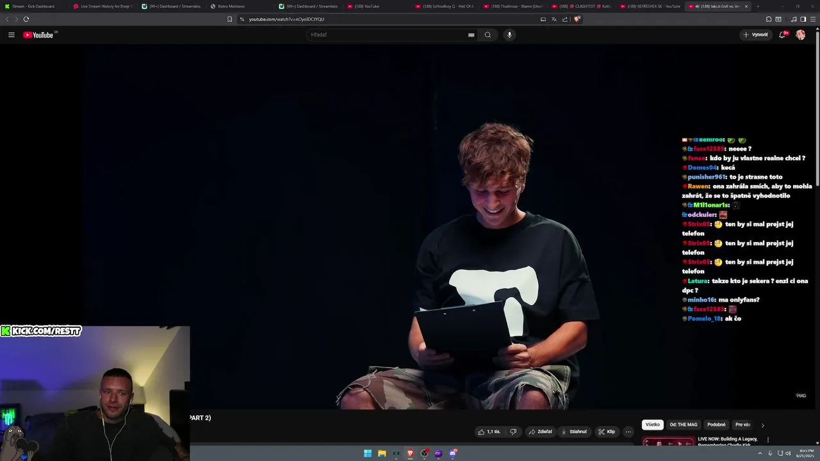
Task: Show more filter chips with the right chevron
Action: 762,425
